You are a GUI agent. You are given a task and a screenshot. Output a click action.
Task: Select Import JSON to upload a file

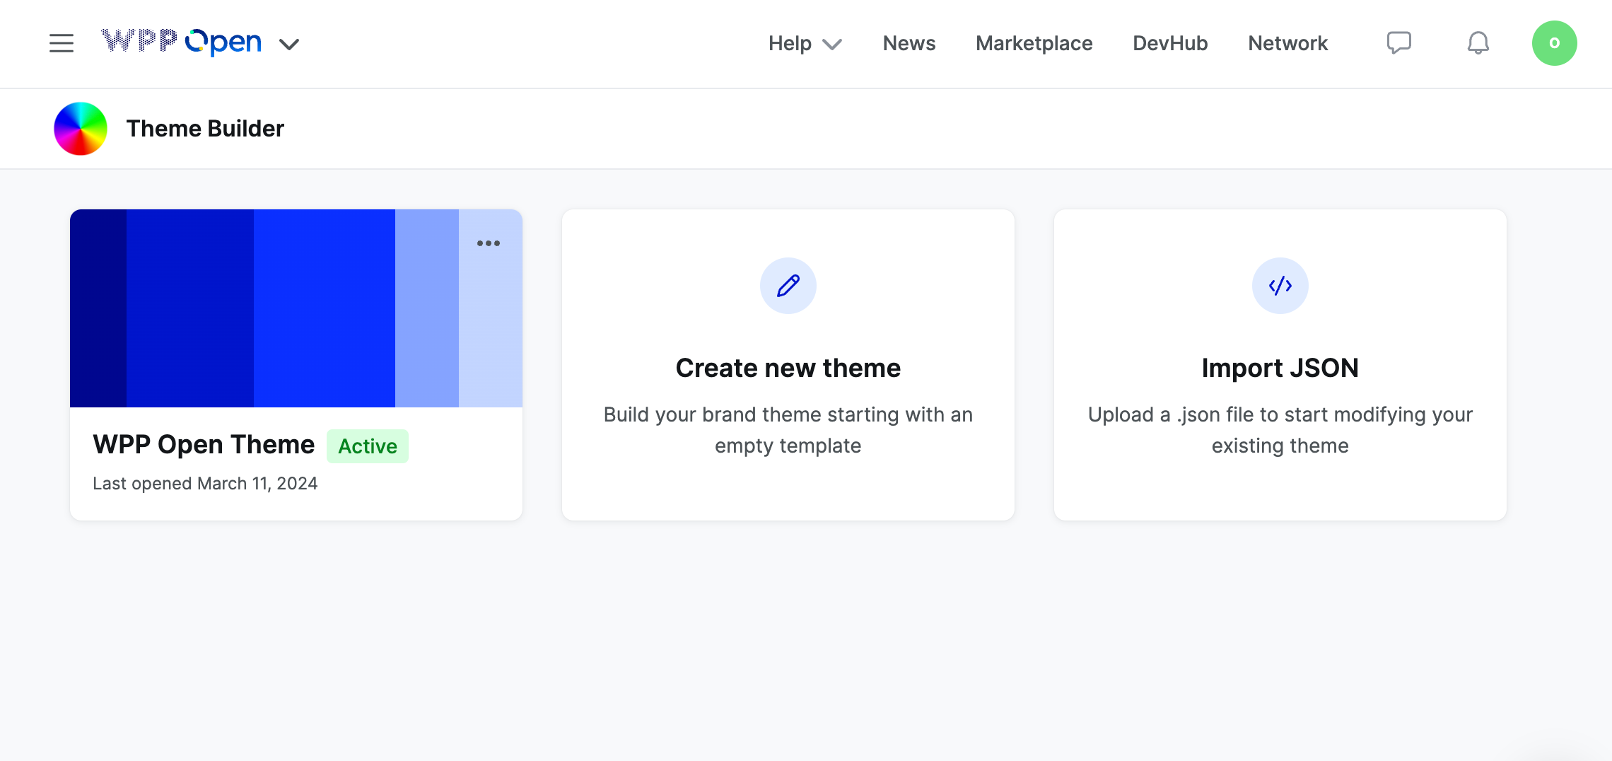pyautogui.click(x=1280, y=367)
